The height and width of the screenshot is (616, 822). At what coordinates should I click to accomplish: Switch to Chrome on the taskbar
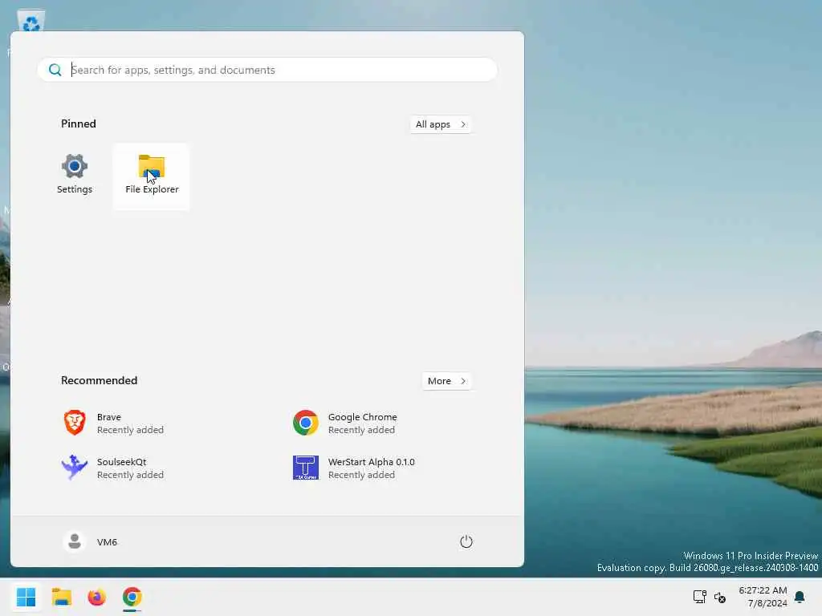(132, 597)
